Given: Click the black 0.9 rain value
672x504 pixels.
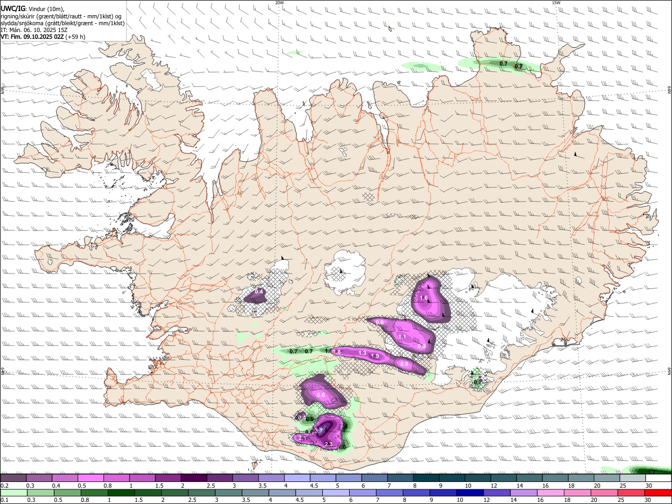Looking at the screenshot, I should [310, 419].
